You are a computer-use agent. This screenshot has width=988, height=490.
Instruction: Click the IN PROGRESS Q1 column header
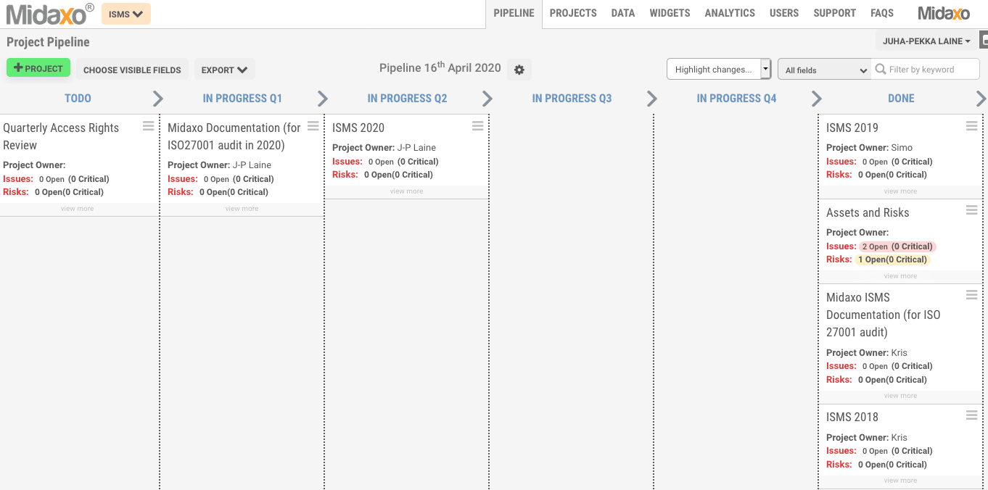coord(242,99)
